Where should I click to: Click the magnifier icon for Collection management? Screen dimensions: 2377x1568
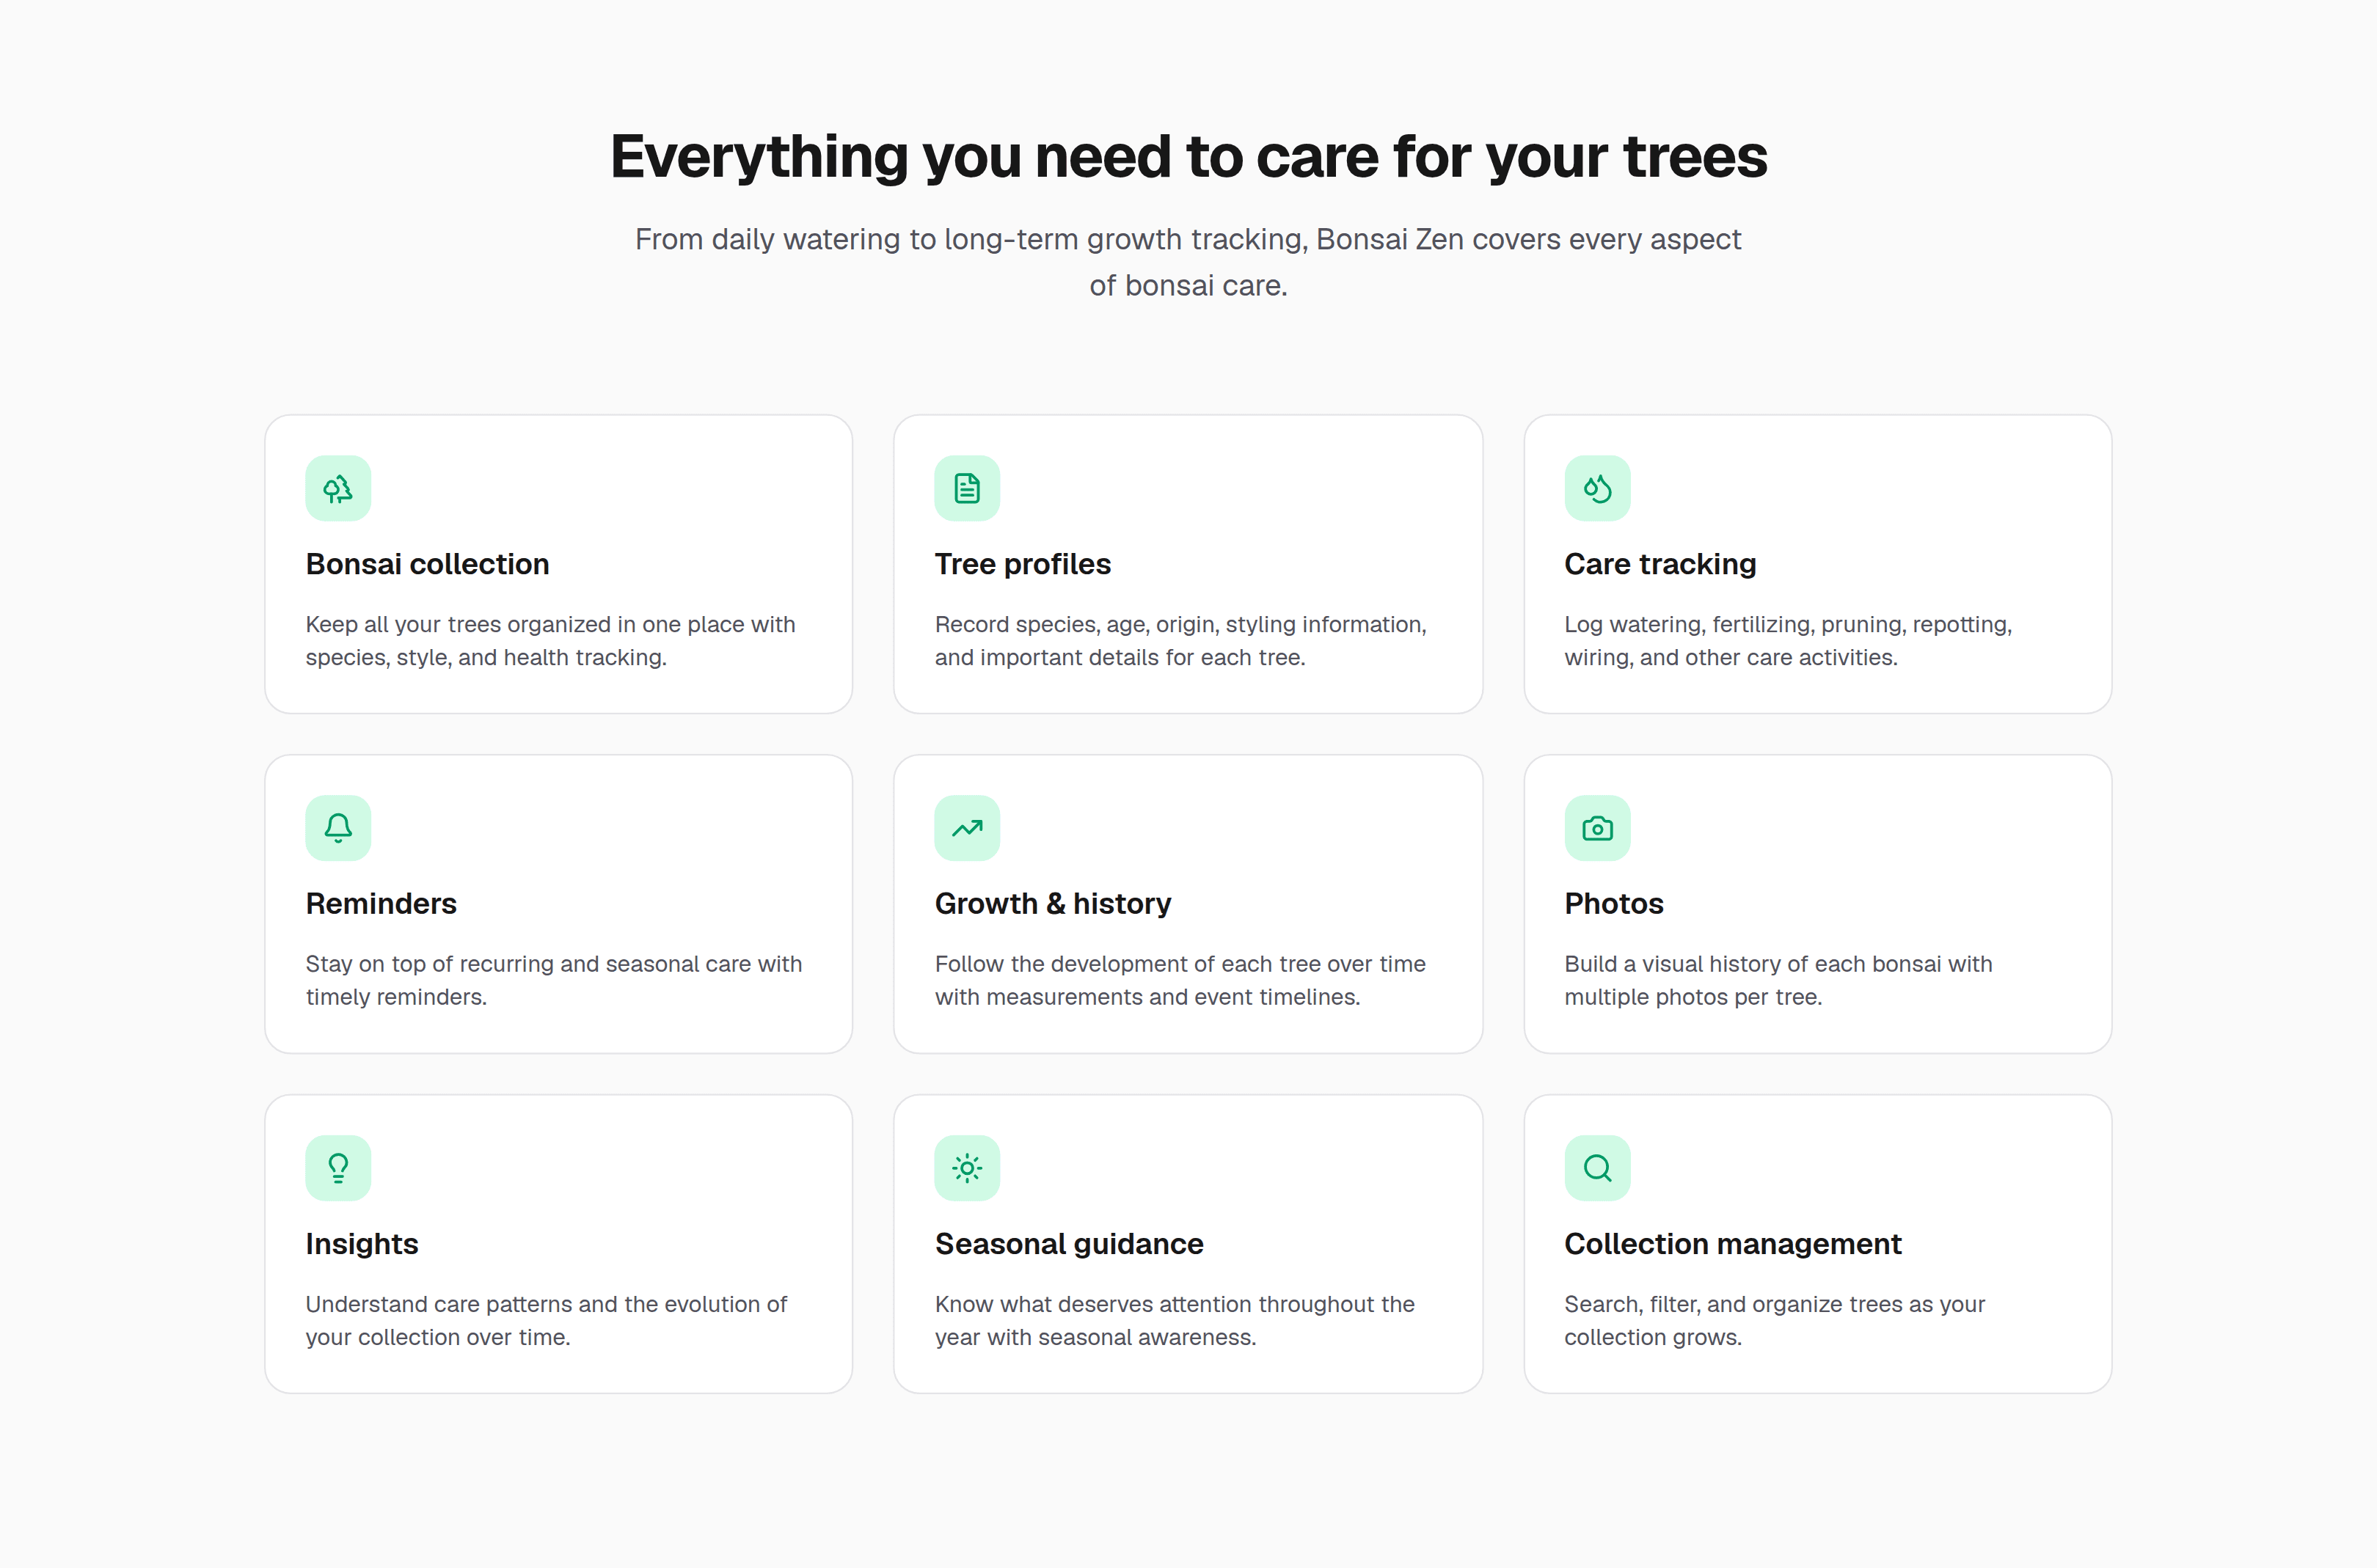click(1596, 1167)
